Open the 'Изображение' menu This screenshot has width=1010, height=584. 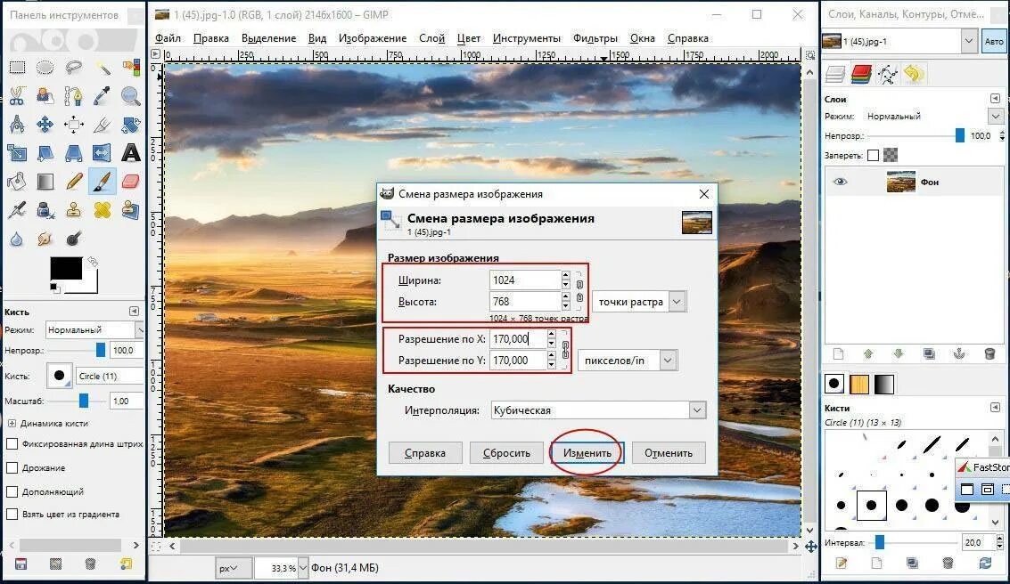(x=373, y=38)
